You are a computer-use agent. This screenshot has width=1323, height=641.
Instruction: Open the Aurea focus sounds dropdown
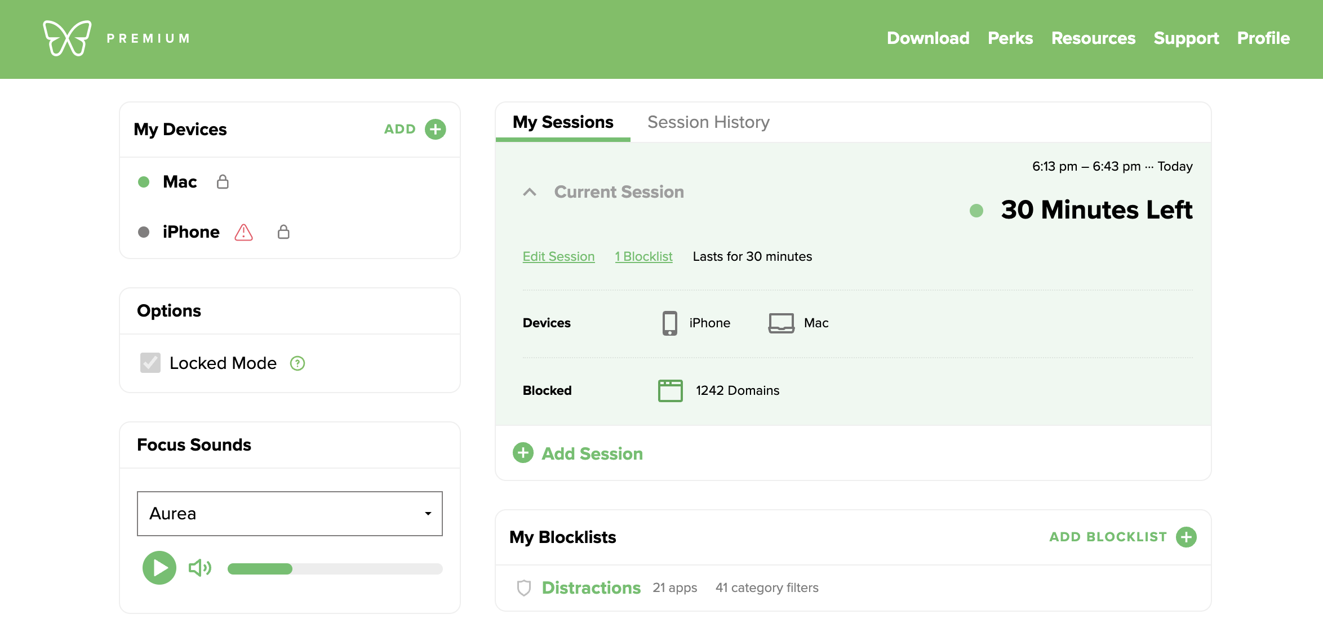click(x=290, y=514)
